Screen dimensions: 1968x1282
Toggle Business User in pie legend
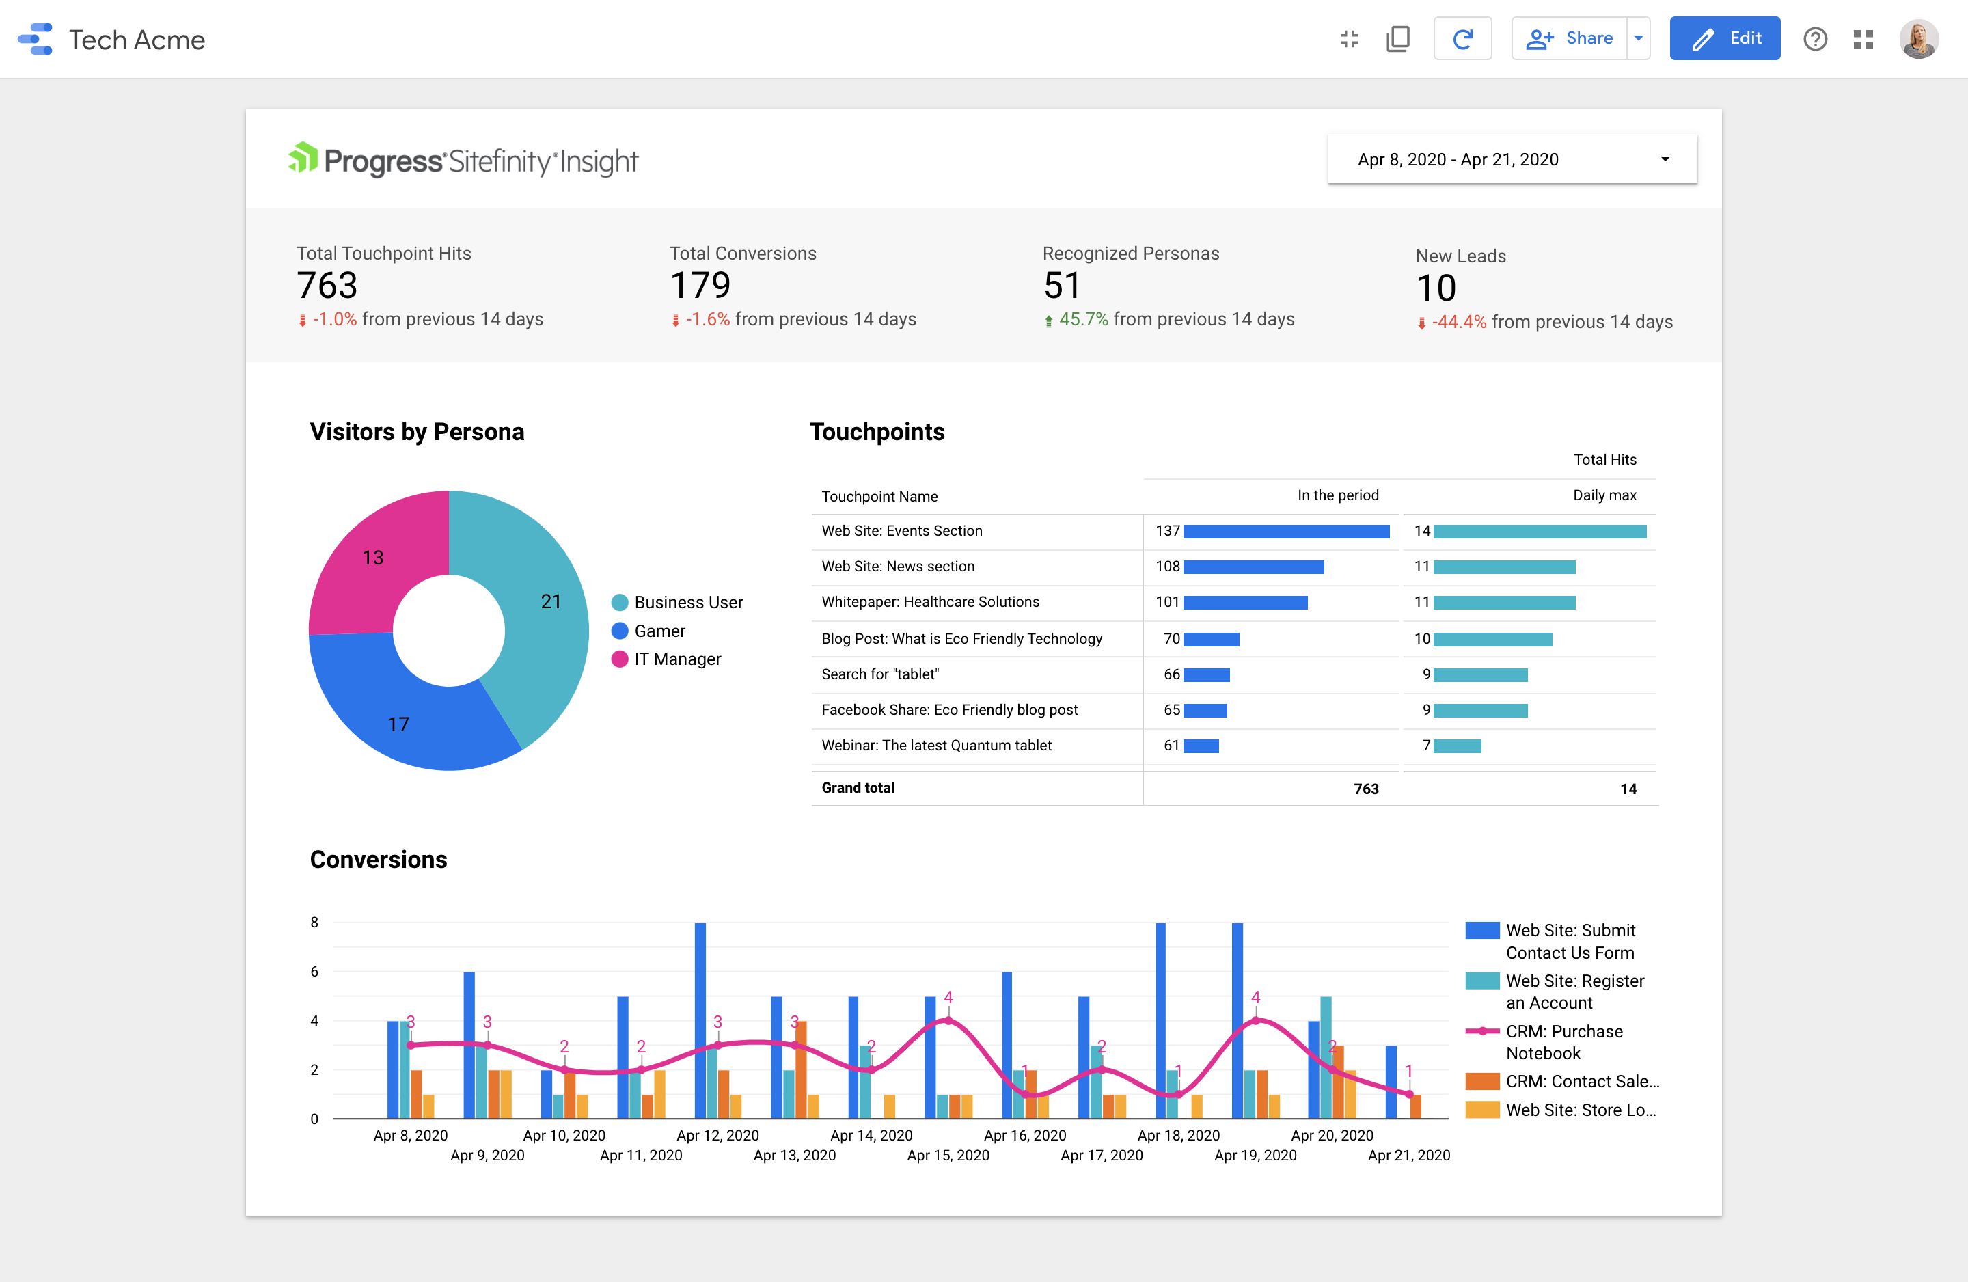click(676, 602)
